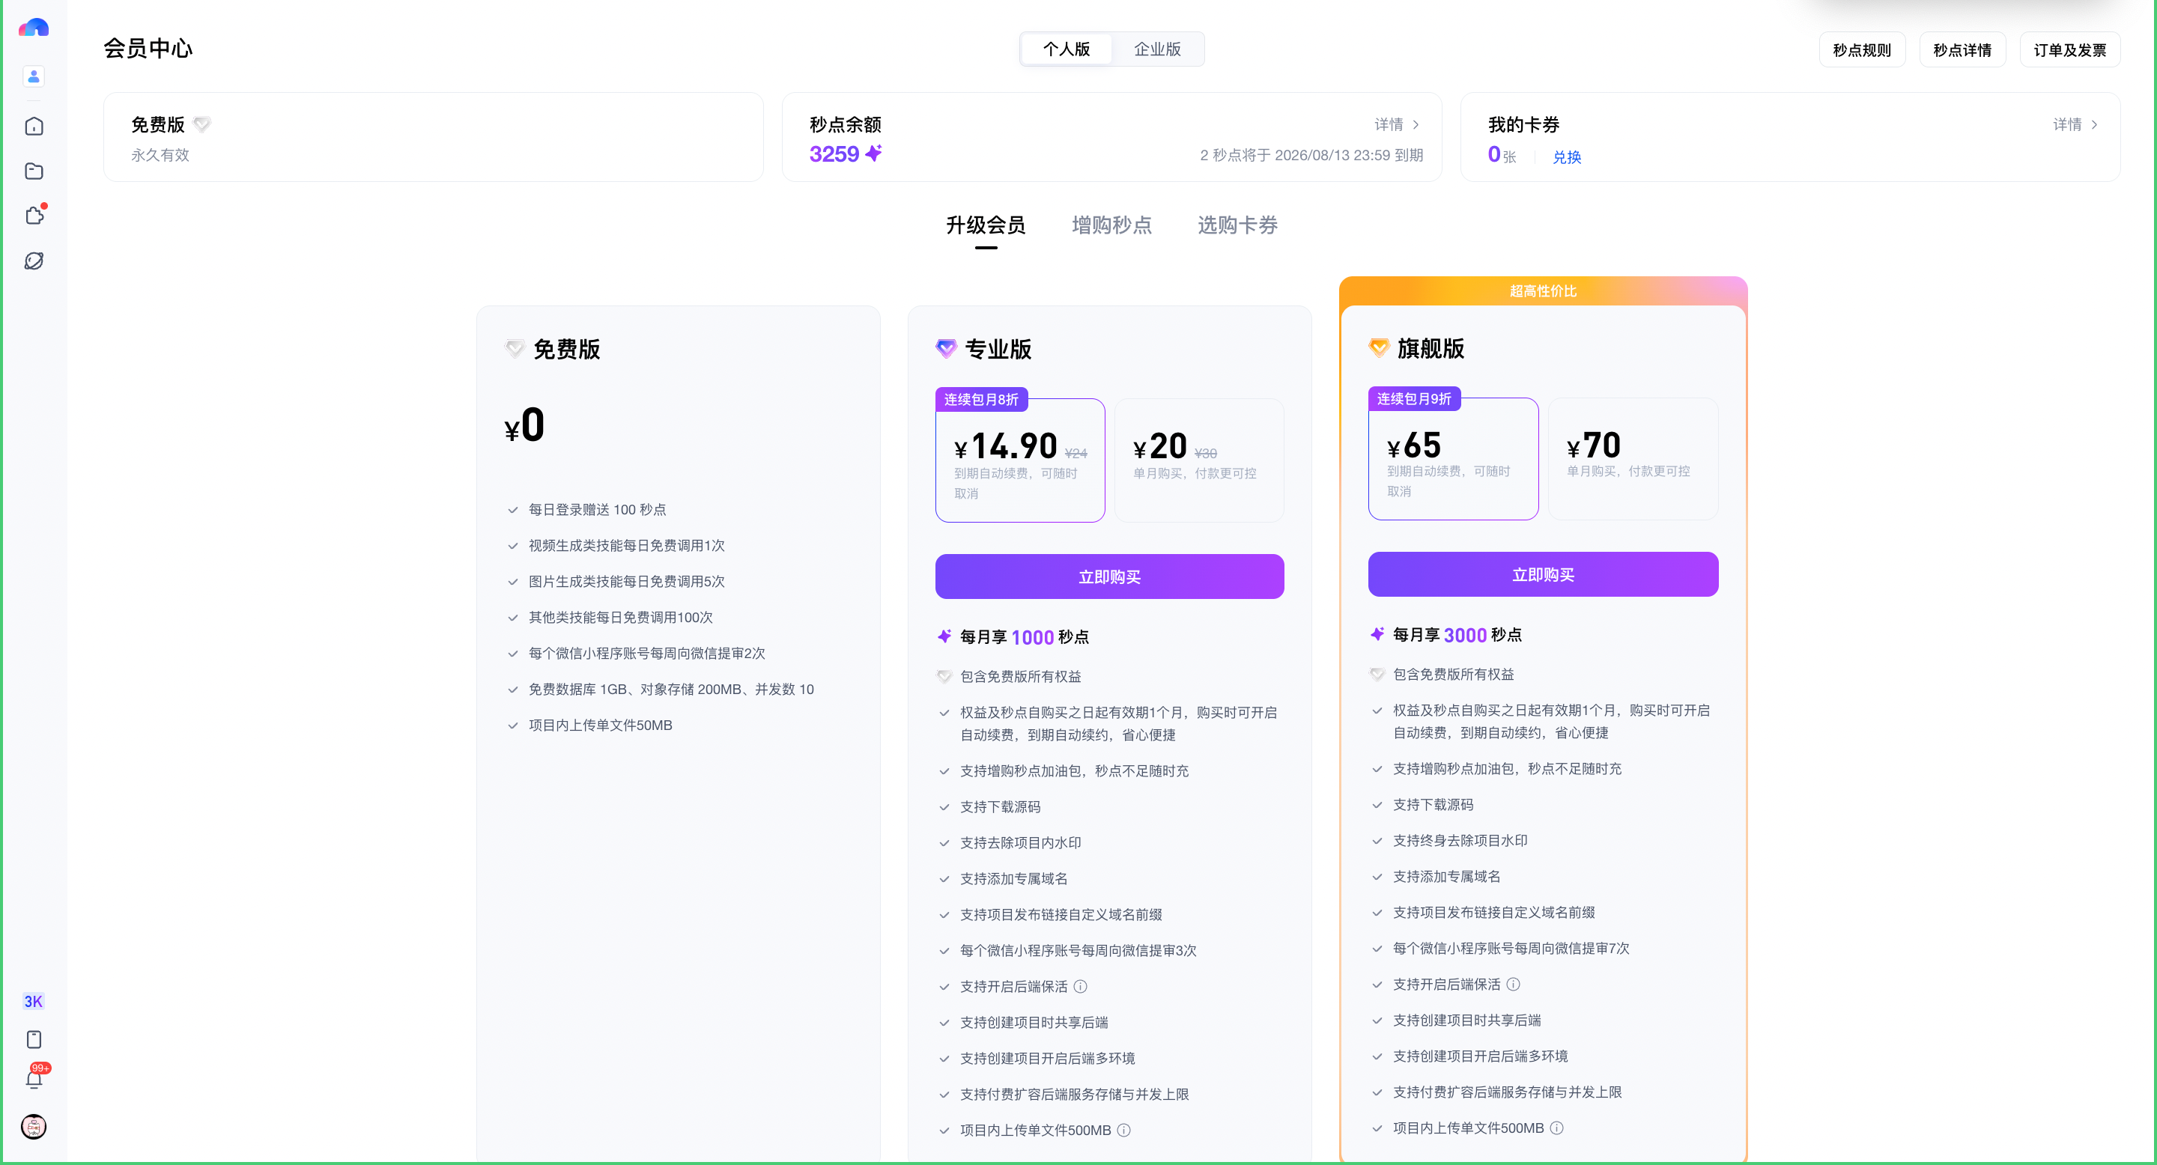Open 订单及发票 button

[2069, 50]
